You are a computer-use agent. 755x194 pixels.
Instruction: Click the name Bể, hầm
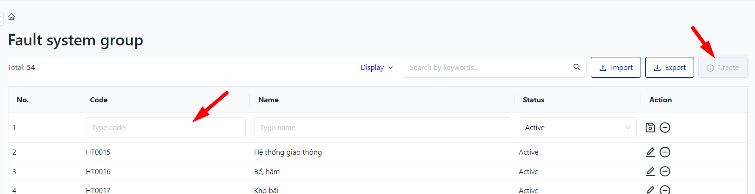point(267,171)
